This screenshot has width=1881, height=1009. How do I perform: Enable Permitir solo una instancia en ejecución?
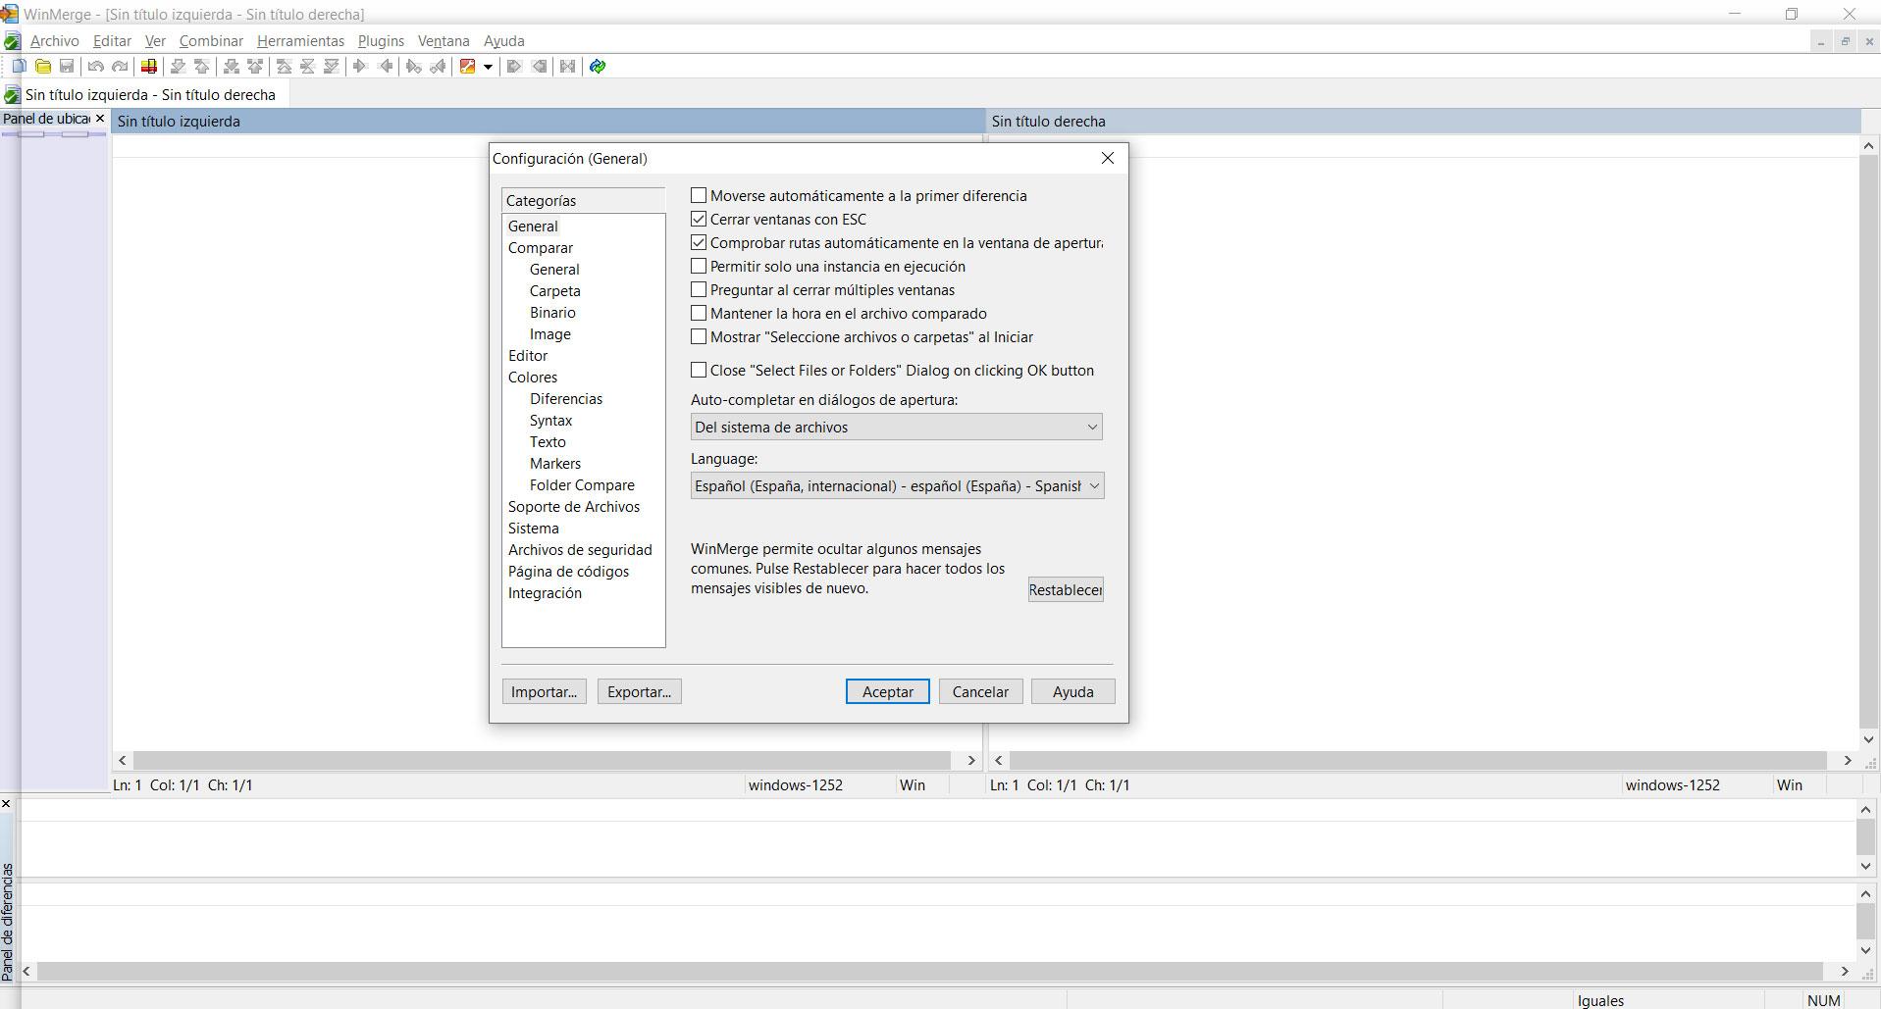(699, 266)
